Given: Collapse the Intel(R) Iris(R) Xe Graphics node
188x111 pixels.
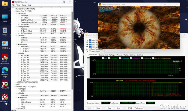Looking at the screenshot, I should click(x=14, y=87).
